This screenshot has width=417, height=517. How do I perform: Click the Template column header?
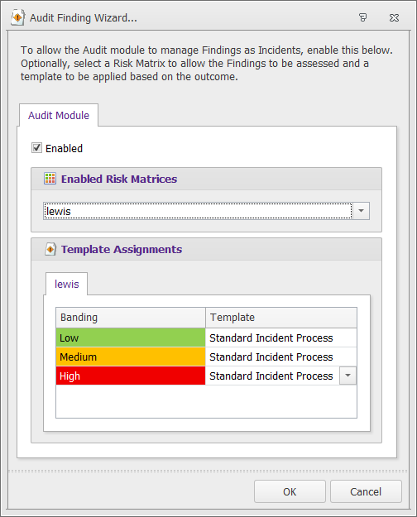[x=281, y=317]
